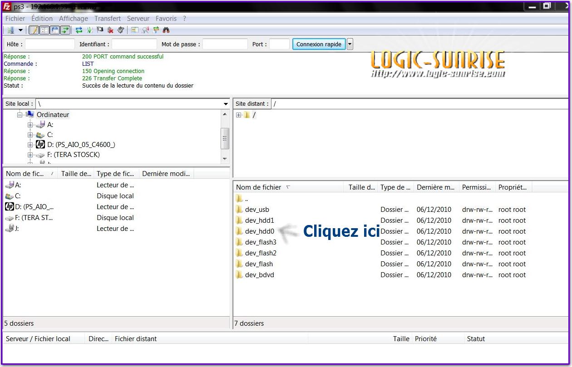Screen dimensions: 572x367
Task: Open the directory listing filters dialog
Action: [135, 30]
